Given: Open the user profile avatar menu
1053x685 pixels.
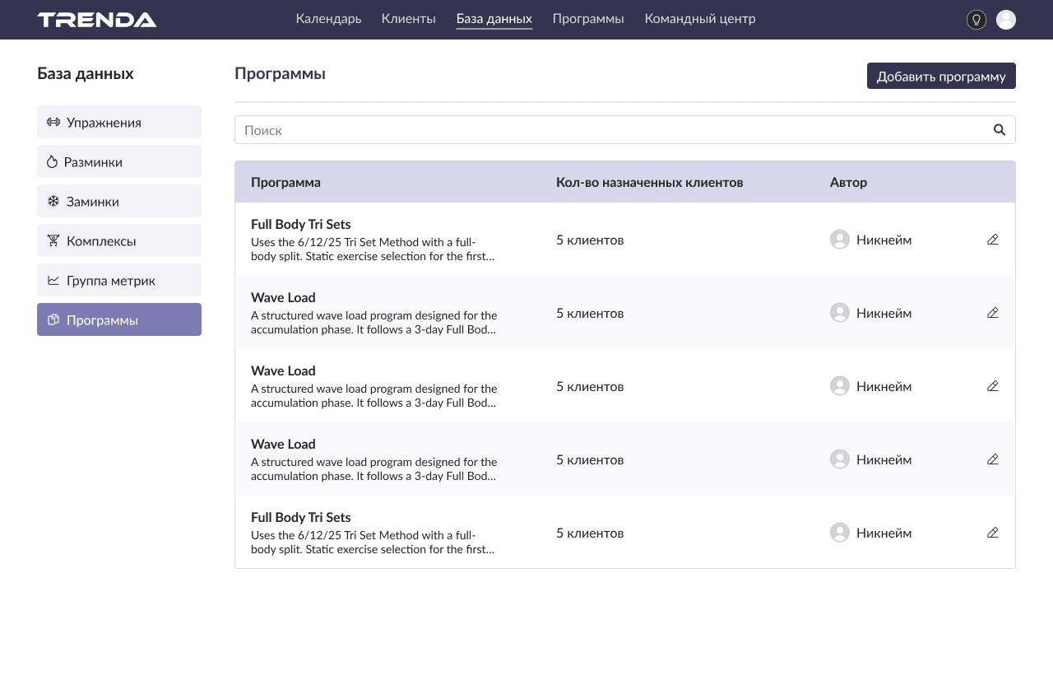Looking at the screenshot, I should [1005, 20].
